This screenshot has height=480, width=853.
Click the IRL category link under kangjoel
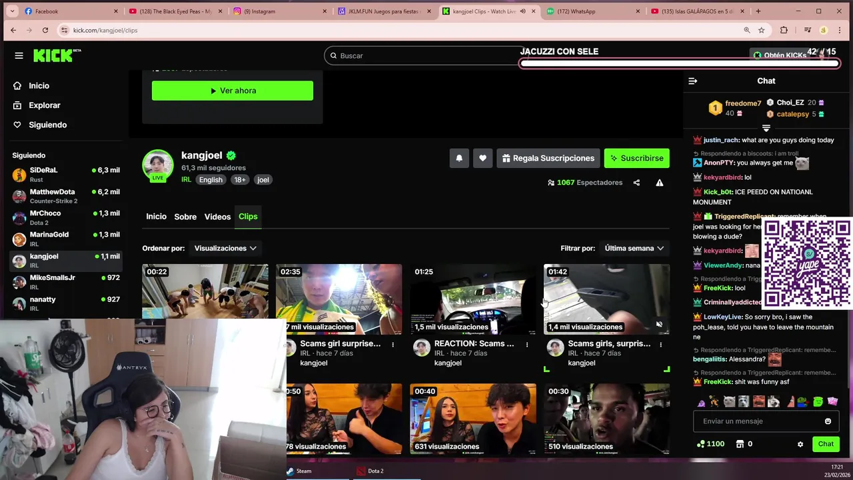186,180
